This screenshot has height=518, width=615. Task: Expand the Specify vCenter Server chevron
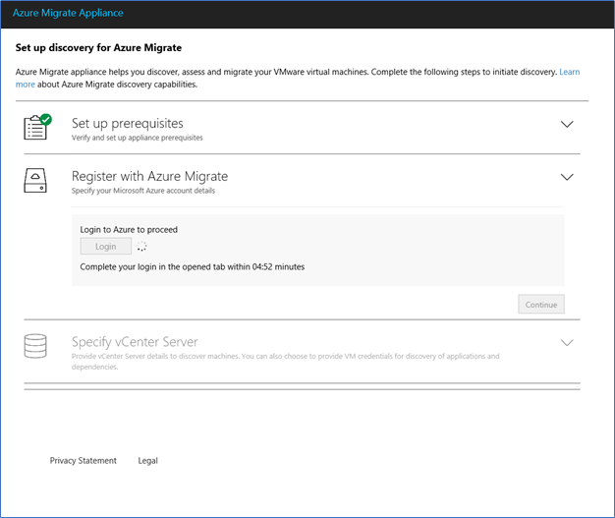coord(567,343)
